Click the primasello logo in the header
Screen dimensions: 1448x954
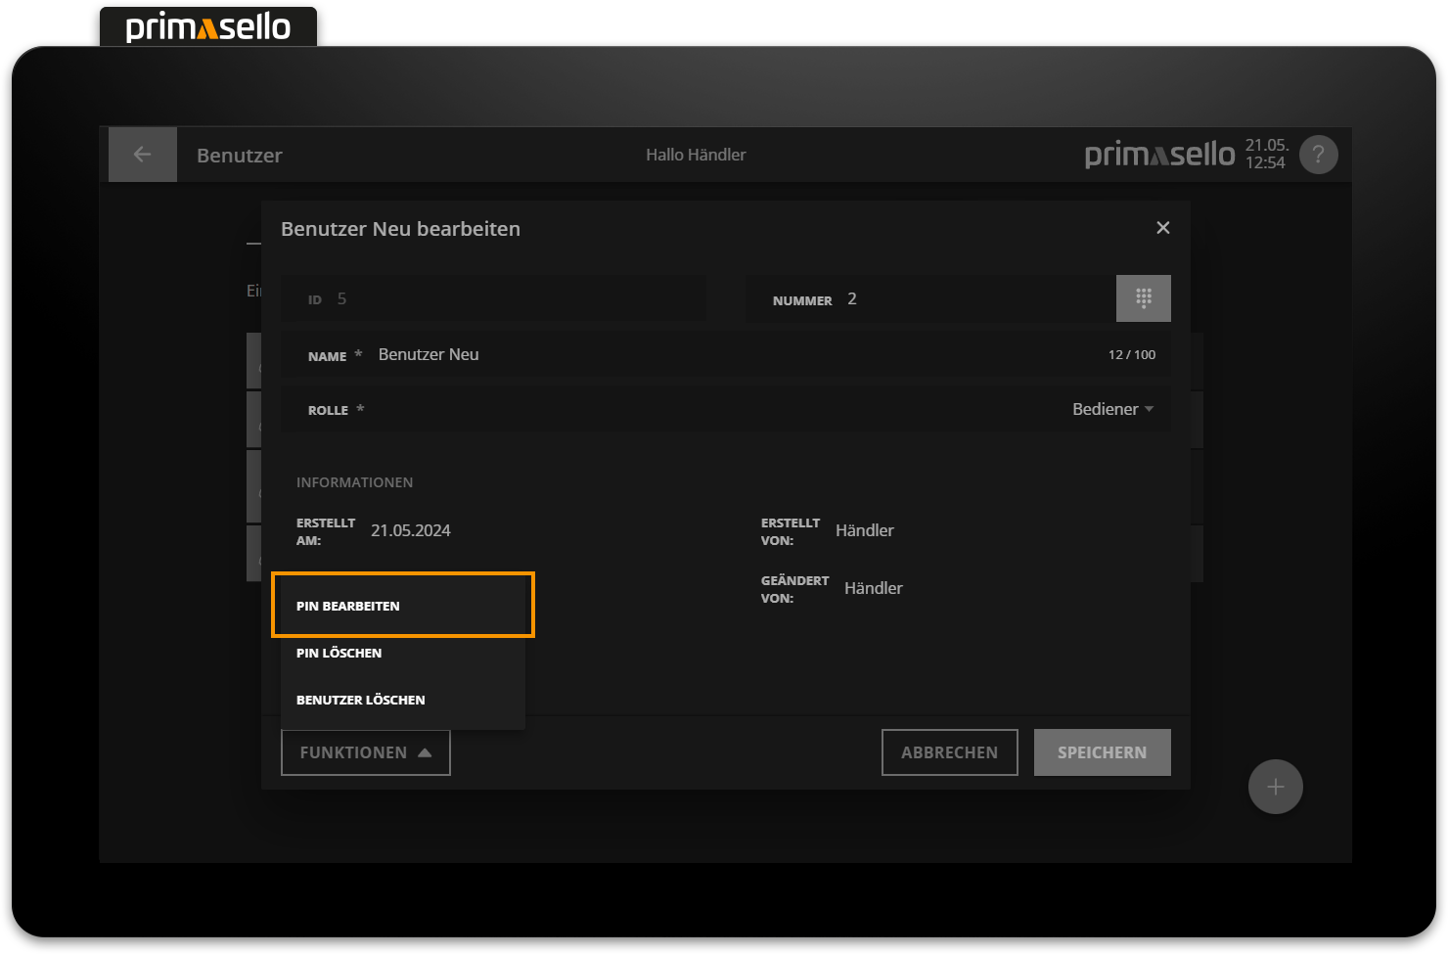tap(1158, 154)
